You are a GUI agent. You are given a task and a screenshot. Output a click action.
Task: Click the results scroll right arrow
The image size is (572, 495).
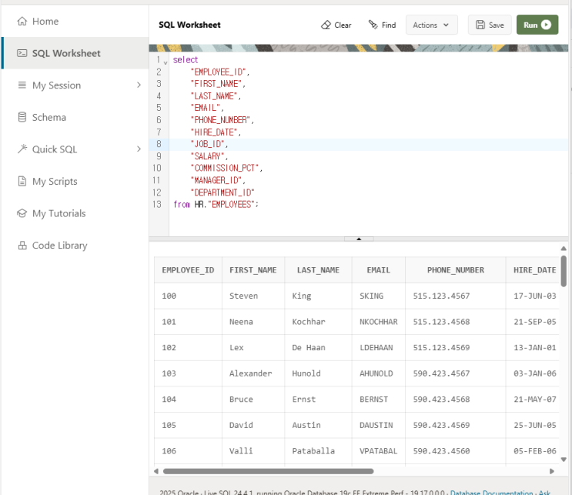point(552,471)
